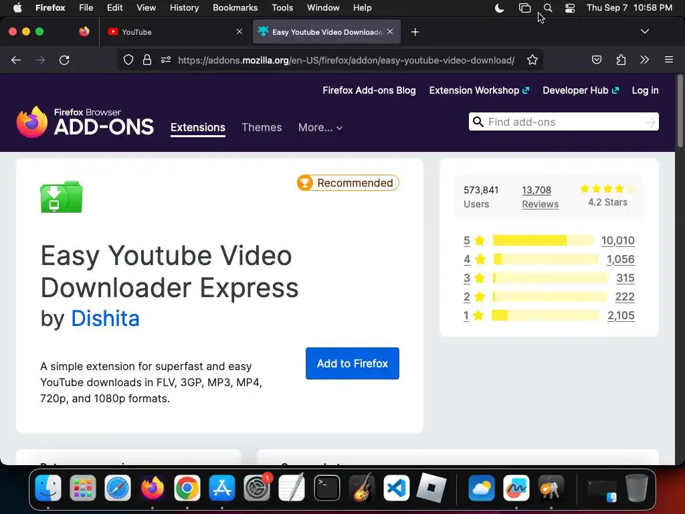The height and width of the screenshot is (514, 685).
Task: Focus the Find add-ons search field
Action: point(563,122)
